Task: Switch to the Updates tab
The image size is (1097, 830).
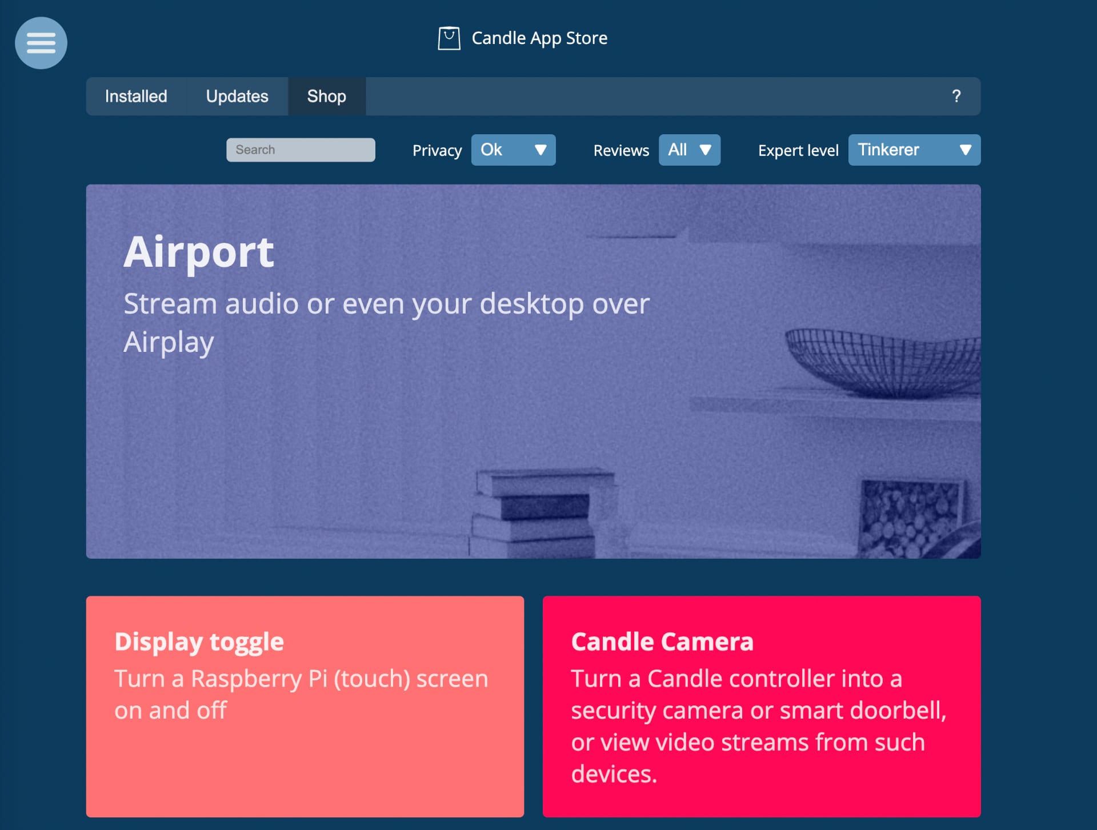Action: (x=237, y=96)
